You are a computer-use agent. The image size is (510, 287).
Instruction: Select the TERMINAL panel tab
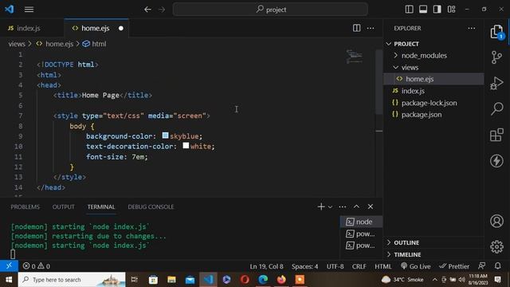[101, 207]
